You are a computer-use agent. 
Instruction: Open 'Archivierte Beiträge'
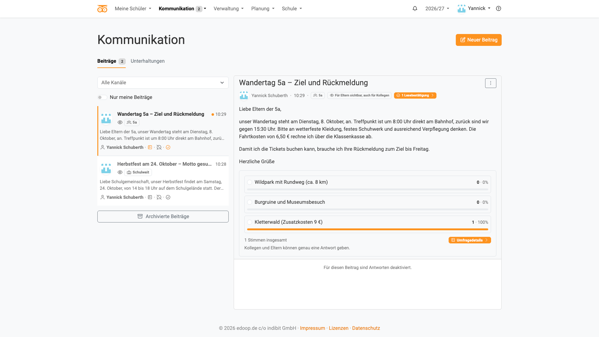163,217
